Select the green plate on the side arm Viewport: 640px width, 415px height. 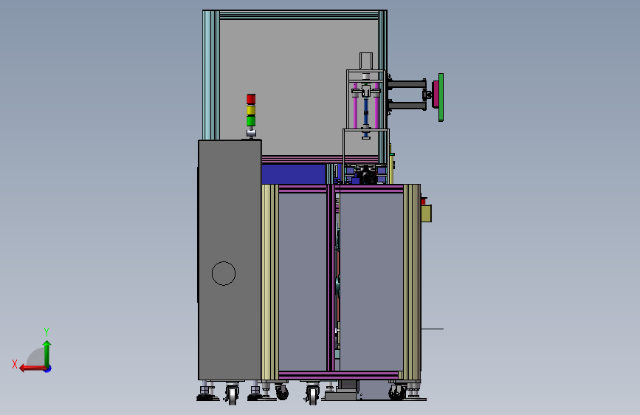point(441,97)
